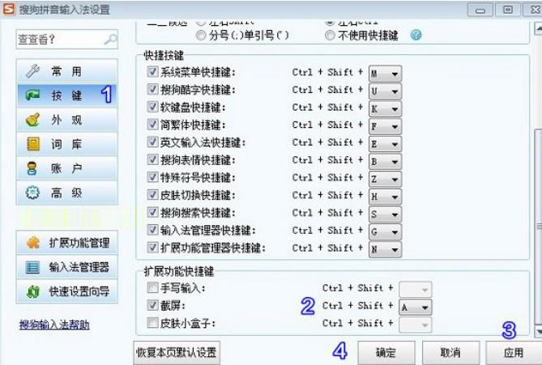The height and width of the screenshot is (365, 542).
Task: Toggle 搜狗搜索快捷键 checkbox
Action: point(152,212)
